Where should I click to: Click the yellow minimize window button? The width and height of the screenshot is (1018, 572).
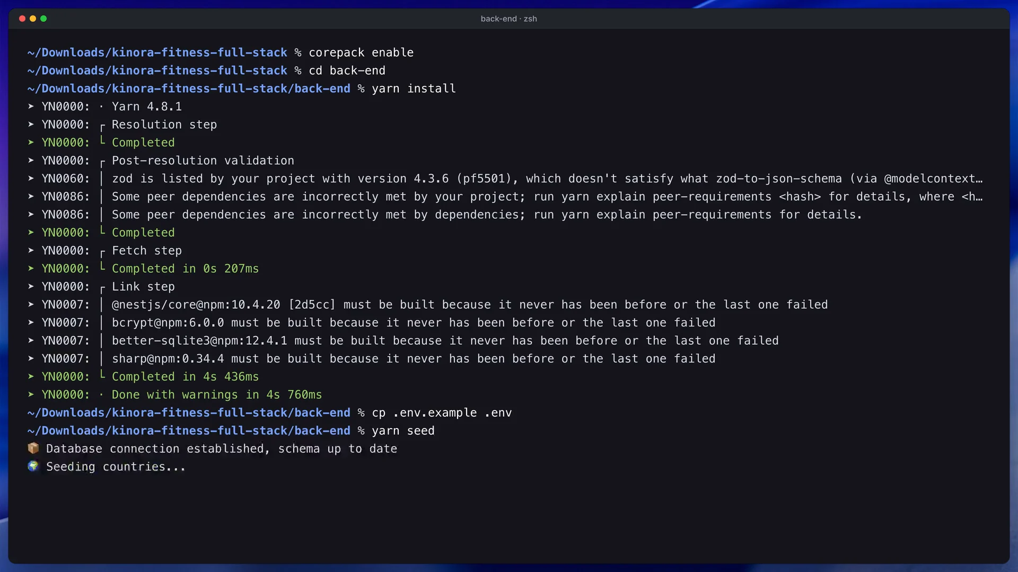coord(33,19)
